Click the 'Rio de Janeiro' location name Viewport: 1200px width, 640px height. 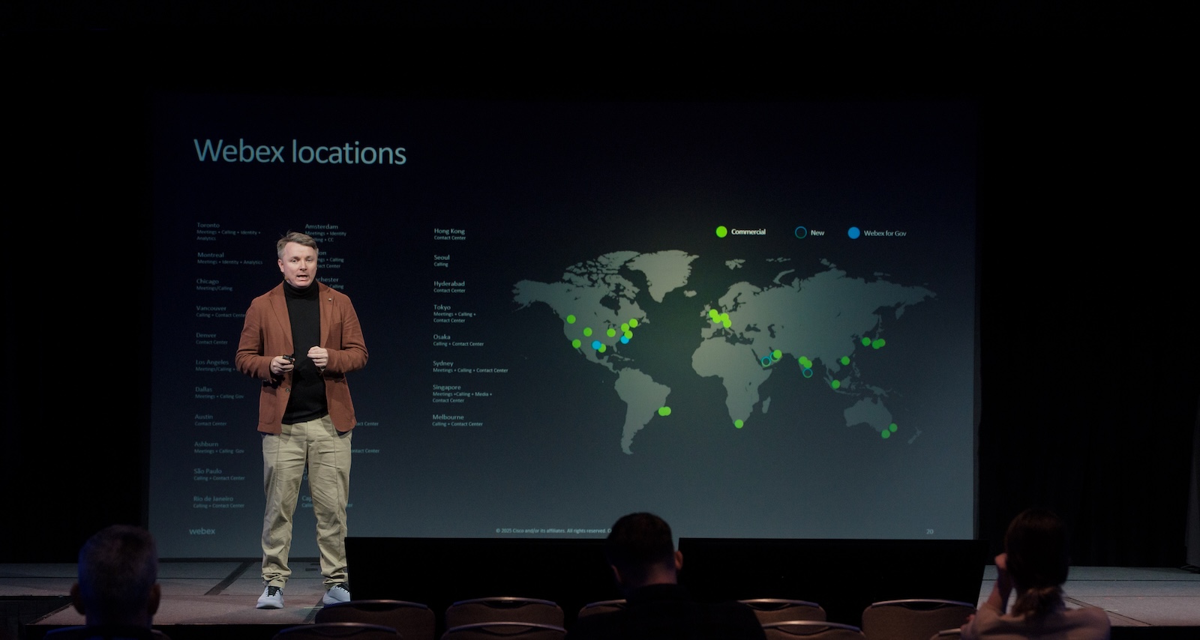[x=214, y=498]
